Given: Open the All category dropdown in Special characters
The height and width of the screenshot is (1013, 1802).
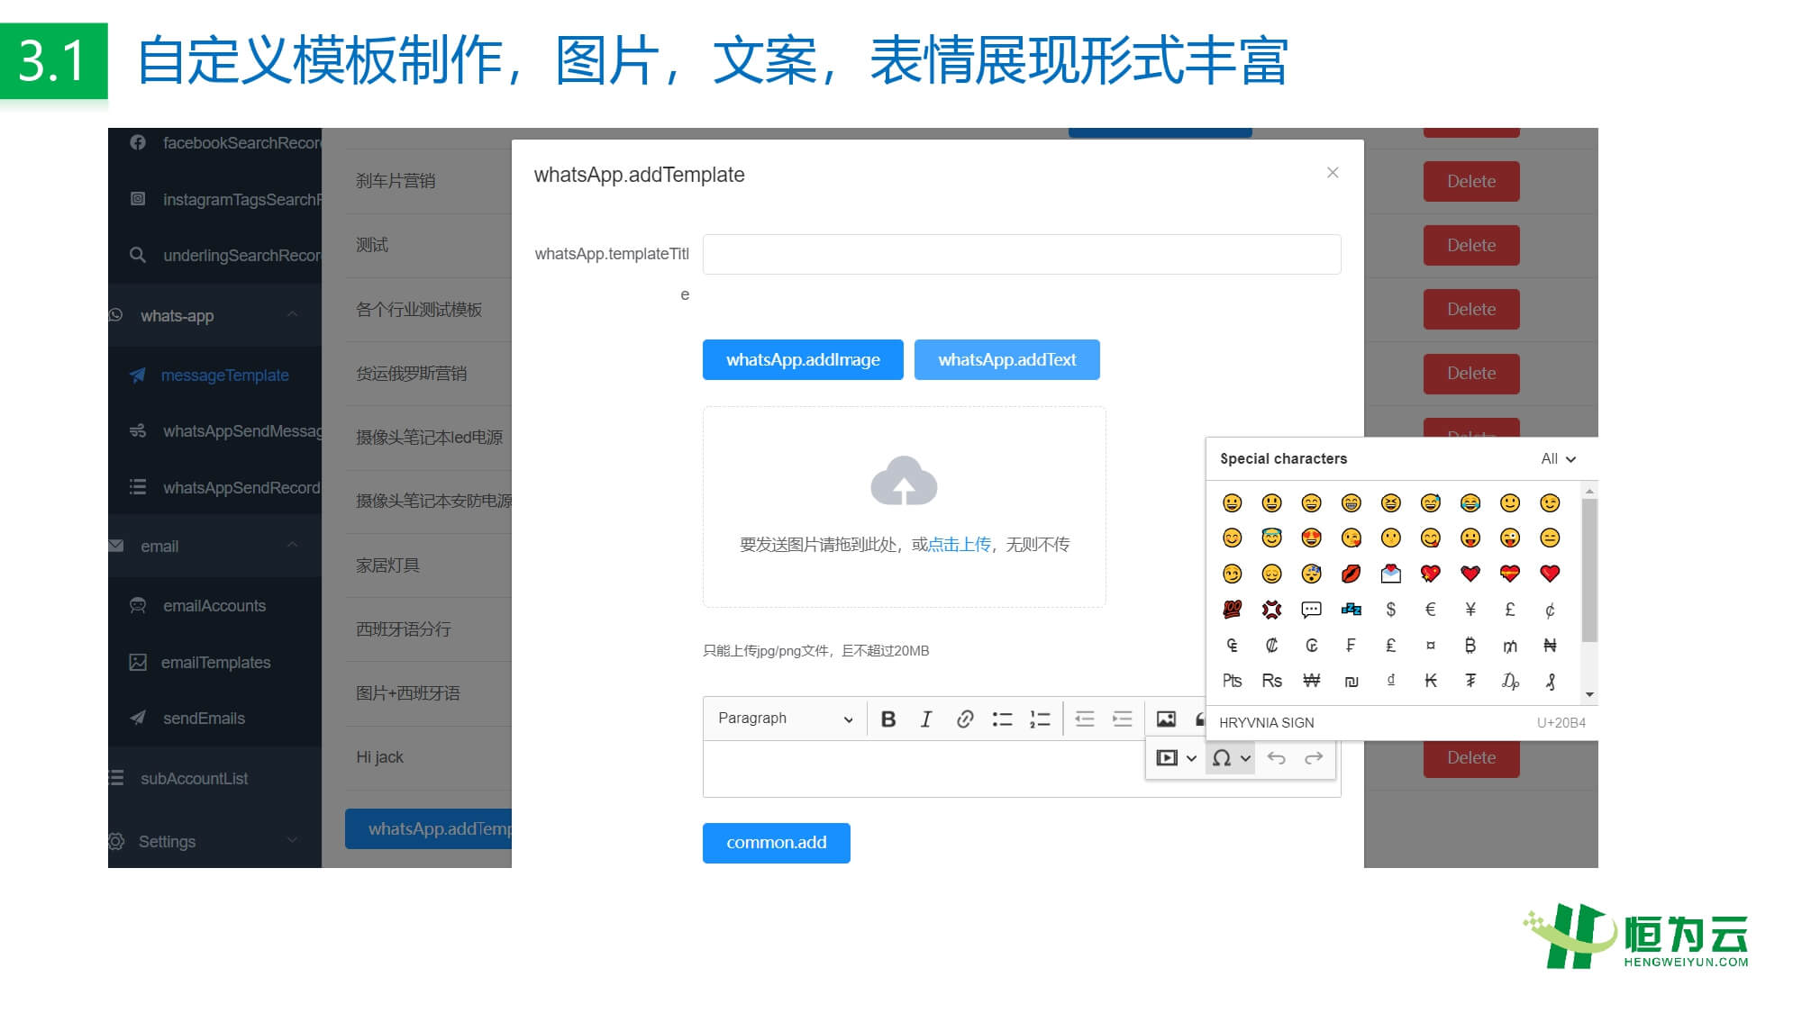Looking at the screenshot, I should point(1558,459).
